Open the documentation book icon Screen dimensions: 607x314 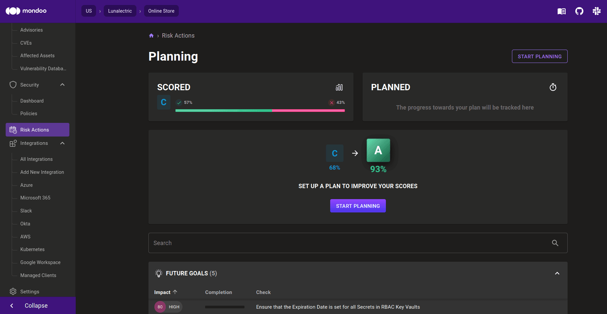[561, 11]
